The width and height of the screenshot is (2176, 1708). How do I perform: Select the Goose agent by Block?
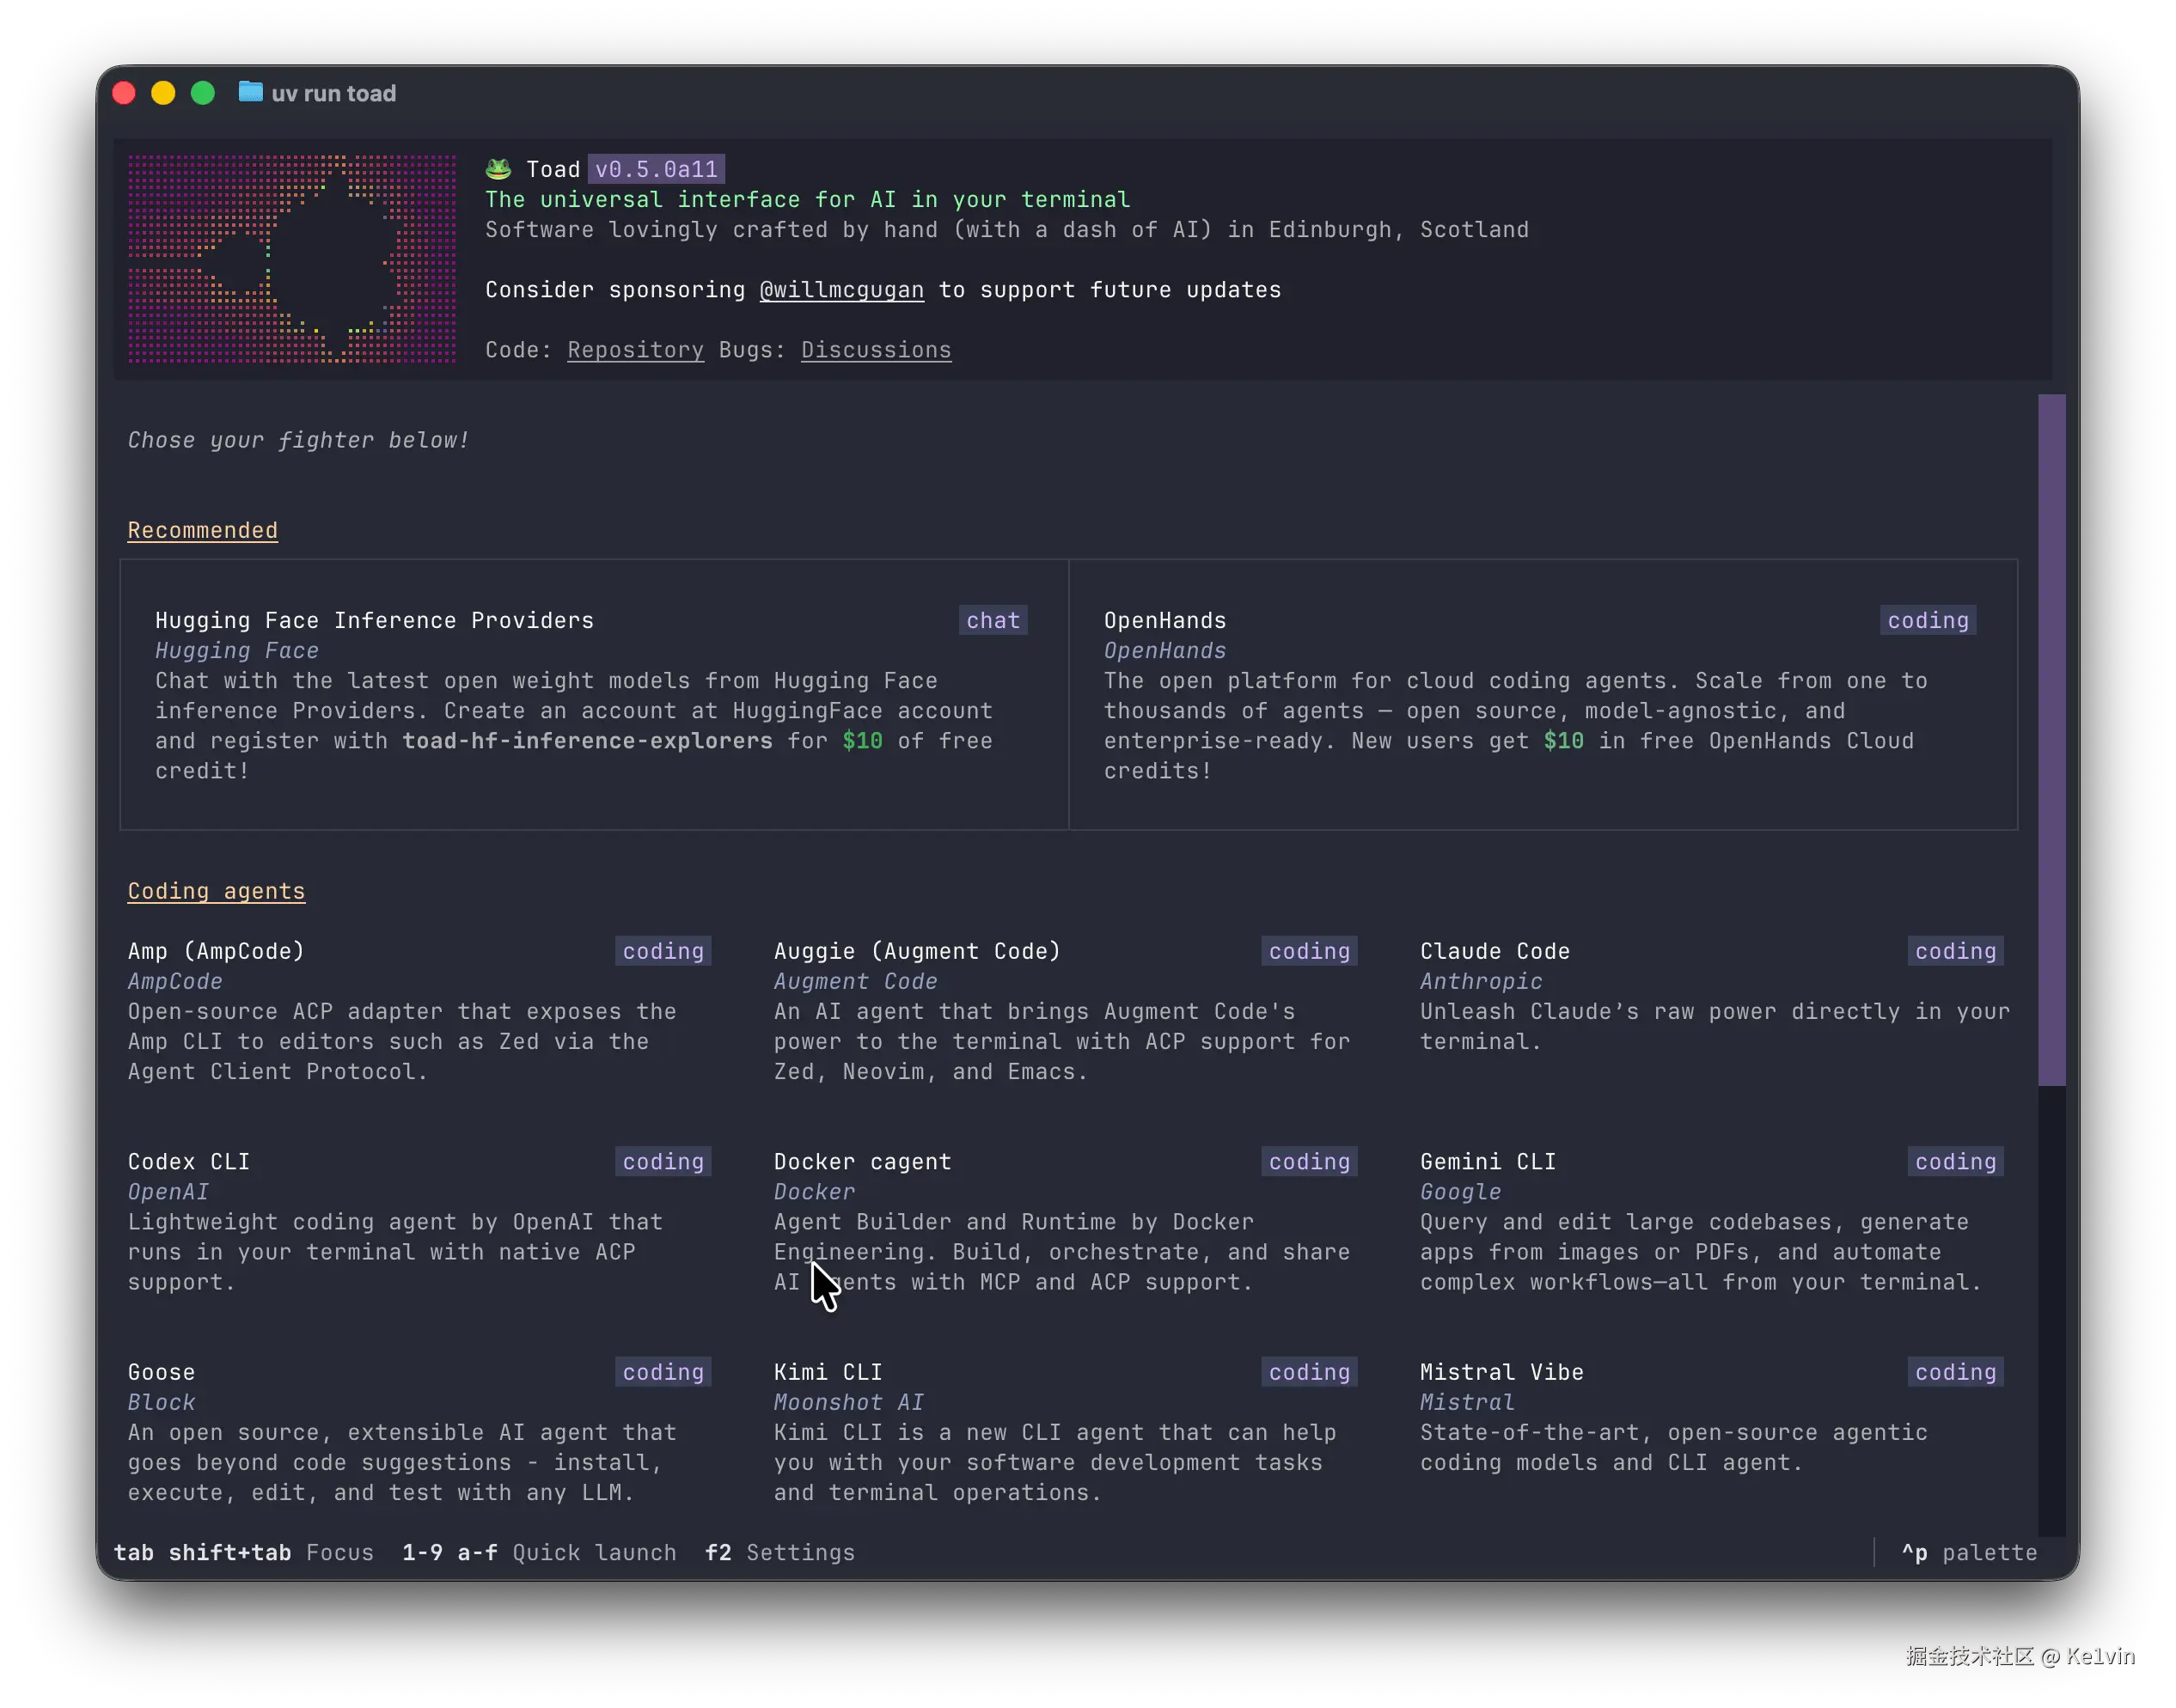[162, 1372]
